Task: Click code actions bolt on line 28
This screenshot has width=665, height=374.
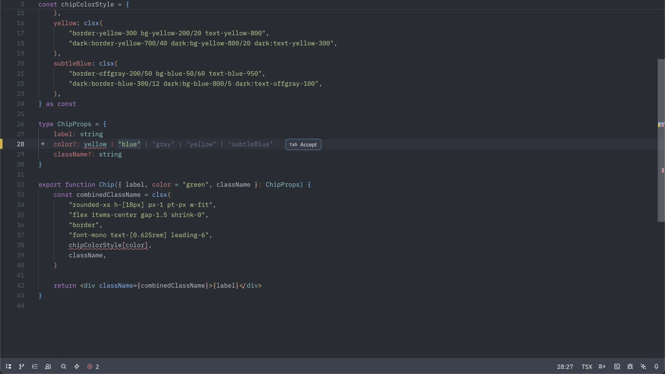Action: pos(43,144)
